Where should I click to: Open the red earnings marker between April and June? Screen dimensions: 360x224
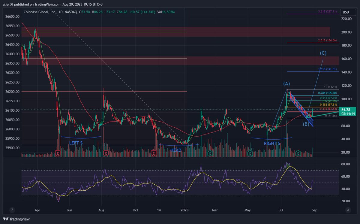[x=58, y=153]
